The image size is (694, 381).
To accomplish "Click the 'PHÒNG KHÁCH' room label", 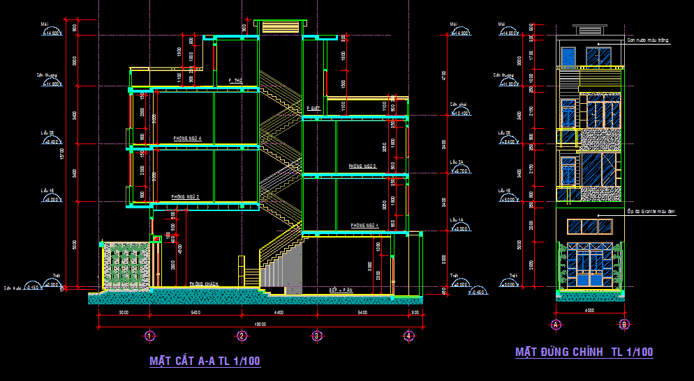I will [x=204, y=284].
